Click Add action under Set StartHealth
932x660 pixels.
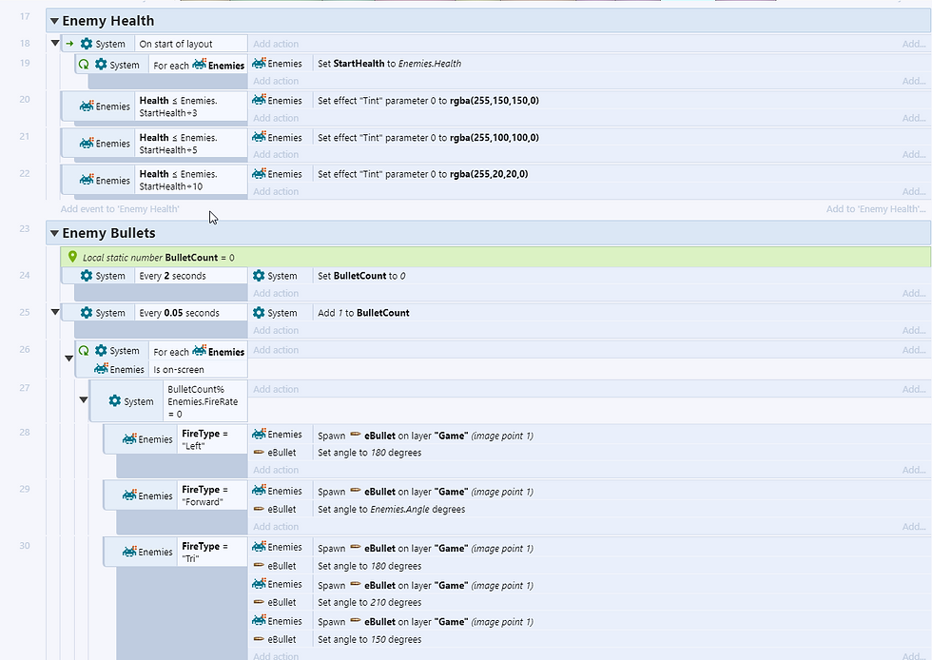tap(276, 81)
